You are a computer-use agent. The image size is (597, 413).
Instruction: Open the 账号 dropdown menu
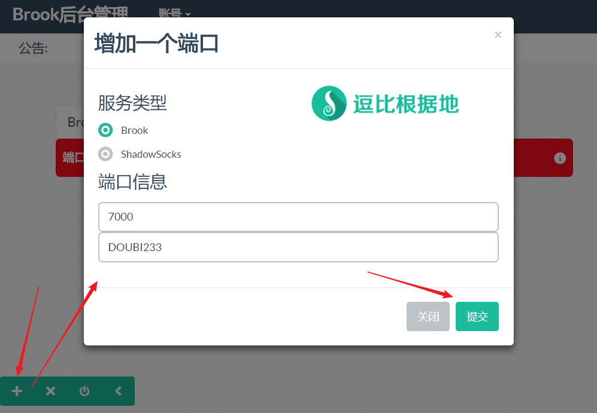(174, 13)
